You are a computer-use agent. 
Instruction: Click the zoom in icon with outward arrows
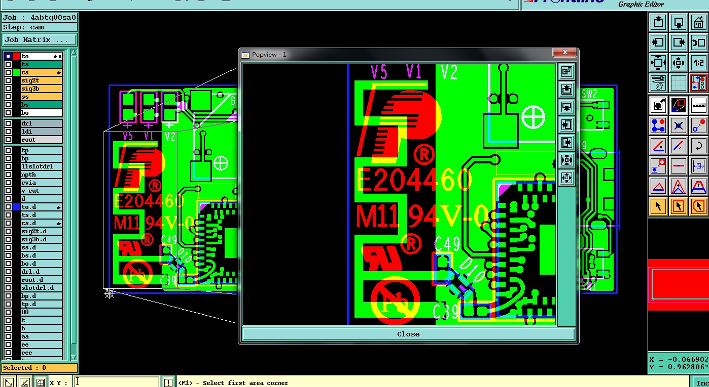click(x=658, y=63)
